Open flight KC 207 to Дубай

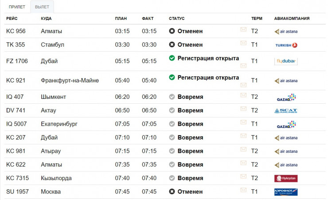16,137
